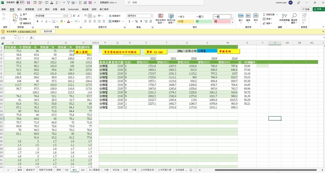This screenshot has width=325, height=173.
Task: Toggle Italic formatting
Action: [42, 21]
